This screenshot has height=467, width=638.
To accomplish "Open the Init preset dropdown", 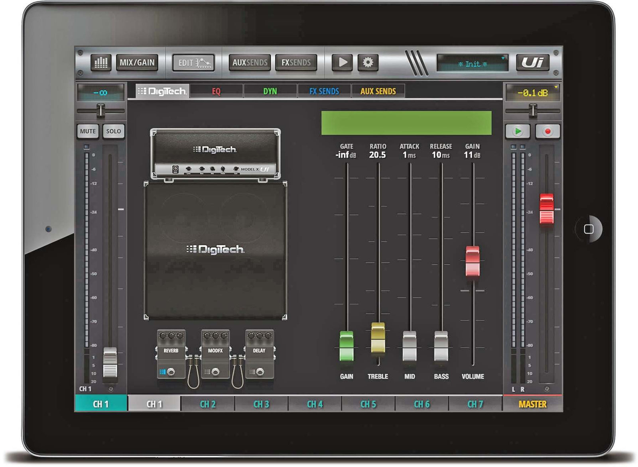I will (473, 64).
